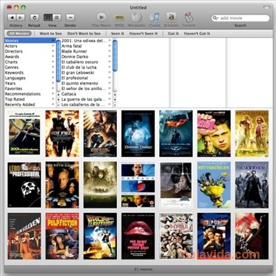Go back with History left arrow
This screenshot has width=276, height=276.
click(x=12, y=17)
